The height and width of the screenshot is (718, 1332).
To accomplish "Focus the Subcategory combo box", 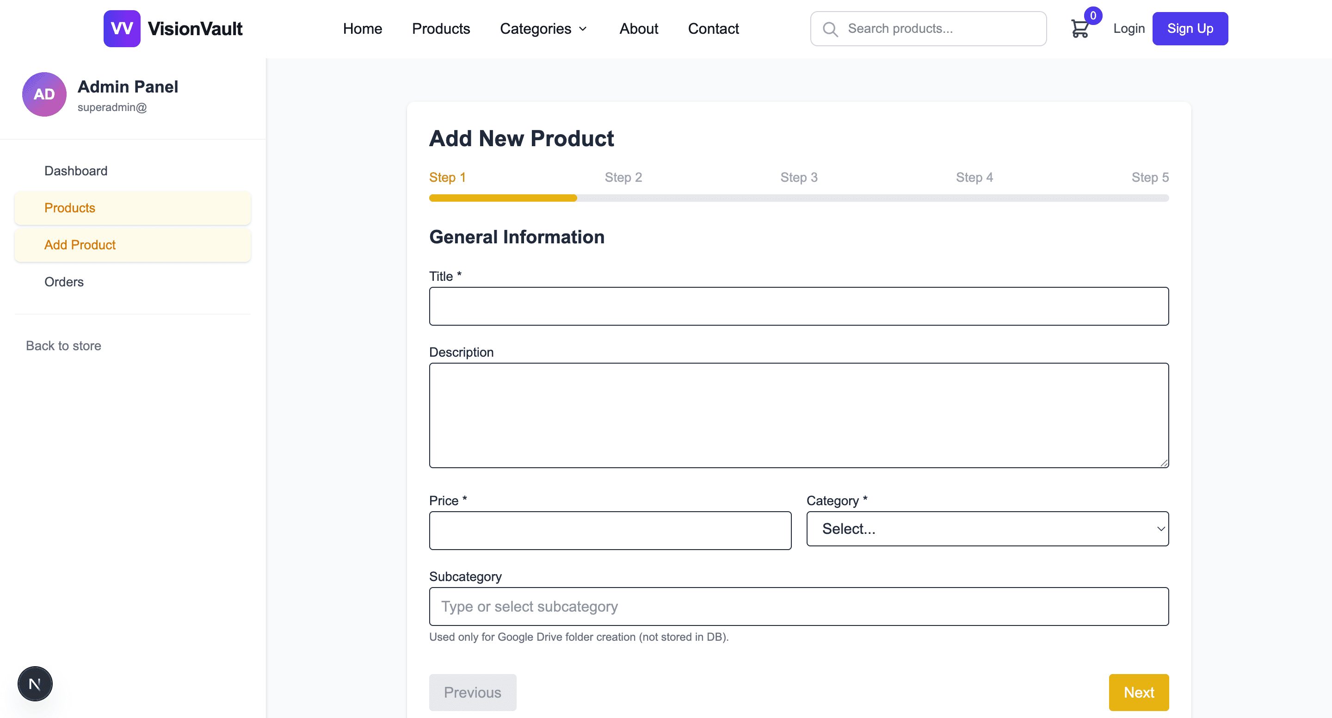I will 798,606.
